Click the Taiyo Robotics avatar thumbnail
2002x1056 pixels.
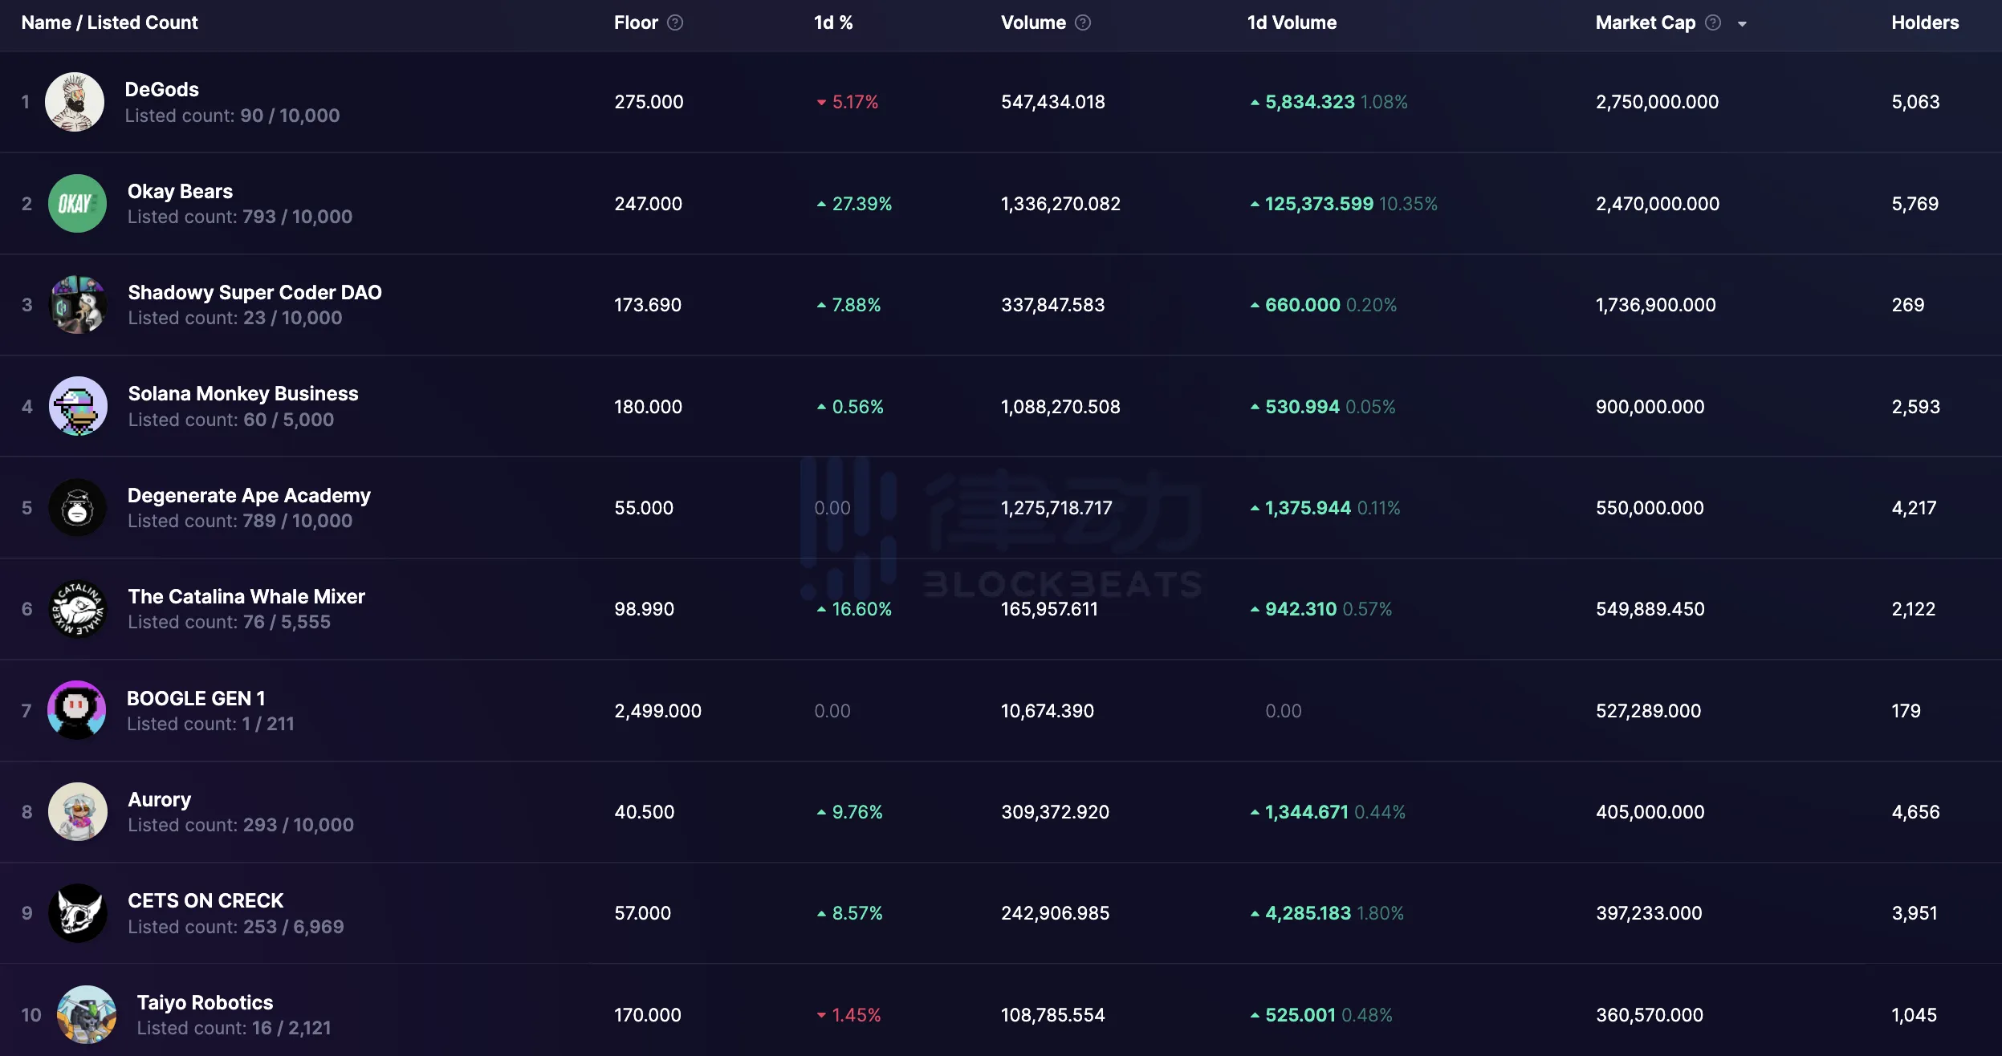pyautogui.click(x=87, y=1014)
